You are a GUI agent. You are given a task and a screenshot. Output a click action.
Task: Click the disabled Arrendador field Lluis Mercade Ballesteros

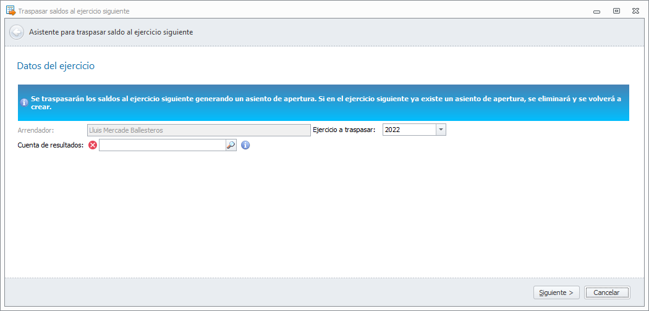198,130
